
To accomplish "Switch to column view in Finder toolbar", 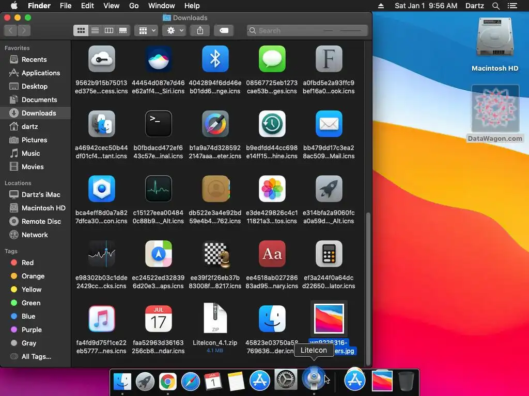I will [x=109, y=30].
